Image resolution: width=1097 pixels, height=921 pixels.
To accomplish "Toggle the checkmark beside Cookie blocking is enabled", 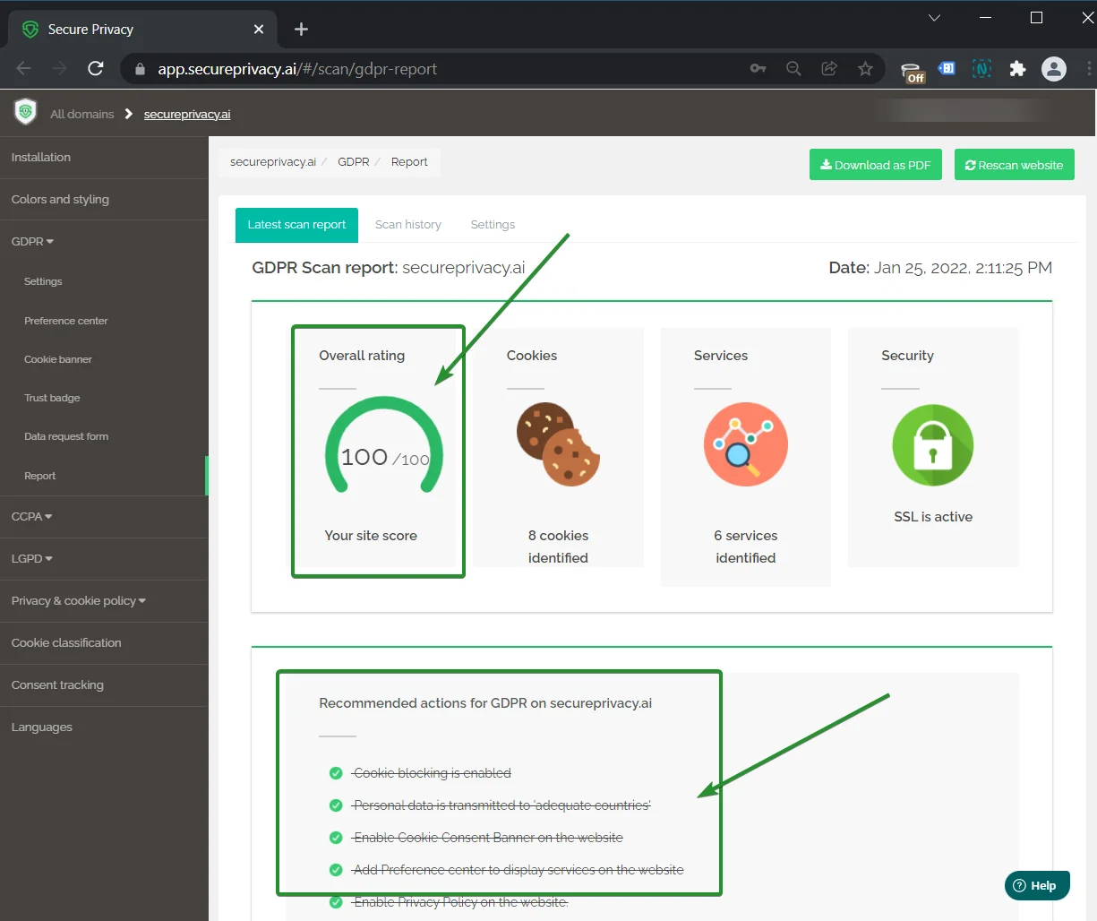I will pyautogui.click(x=337, y=773).
